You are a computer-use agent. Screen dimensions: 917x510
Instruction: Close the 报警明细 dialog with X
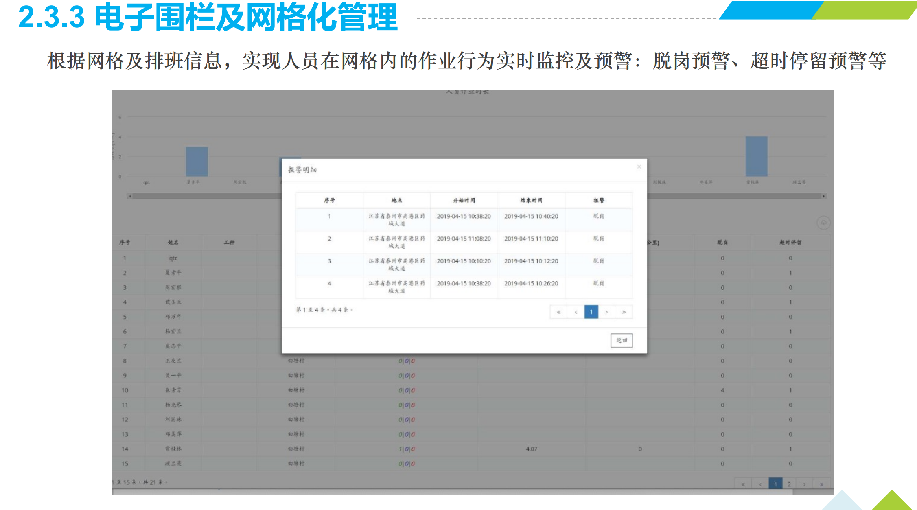point(639,166)
